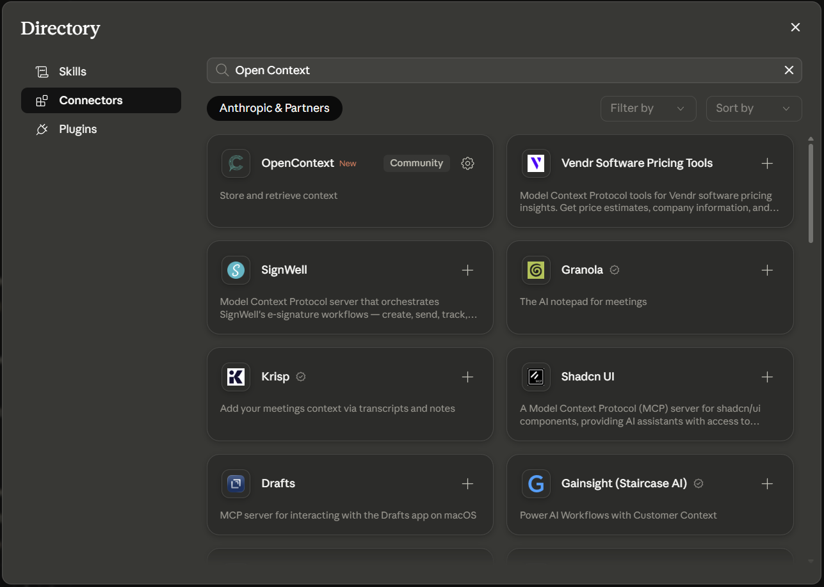This screenshot has height=587, width=824.
Task: Click the Vendr Software Pricing Tools title
Action: pyautogui.click(x=637, y=163)
